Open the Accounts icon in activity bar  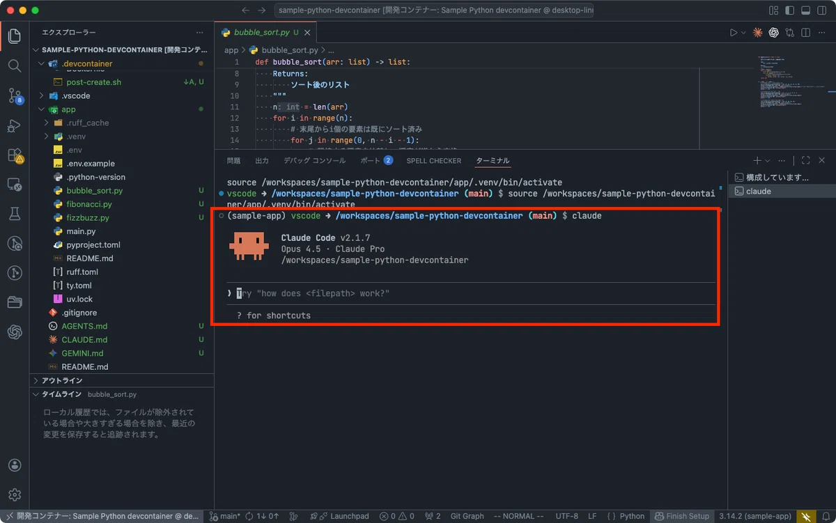15,465
